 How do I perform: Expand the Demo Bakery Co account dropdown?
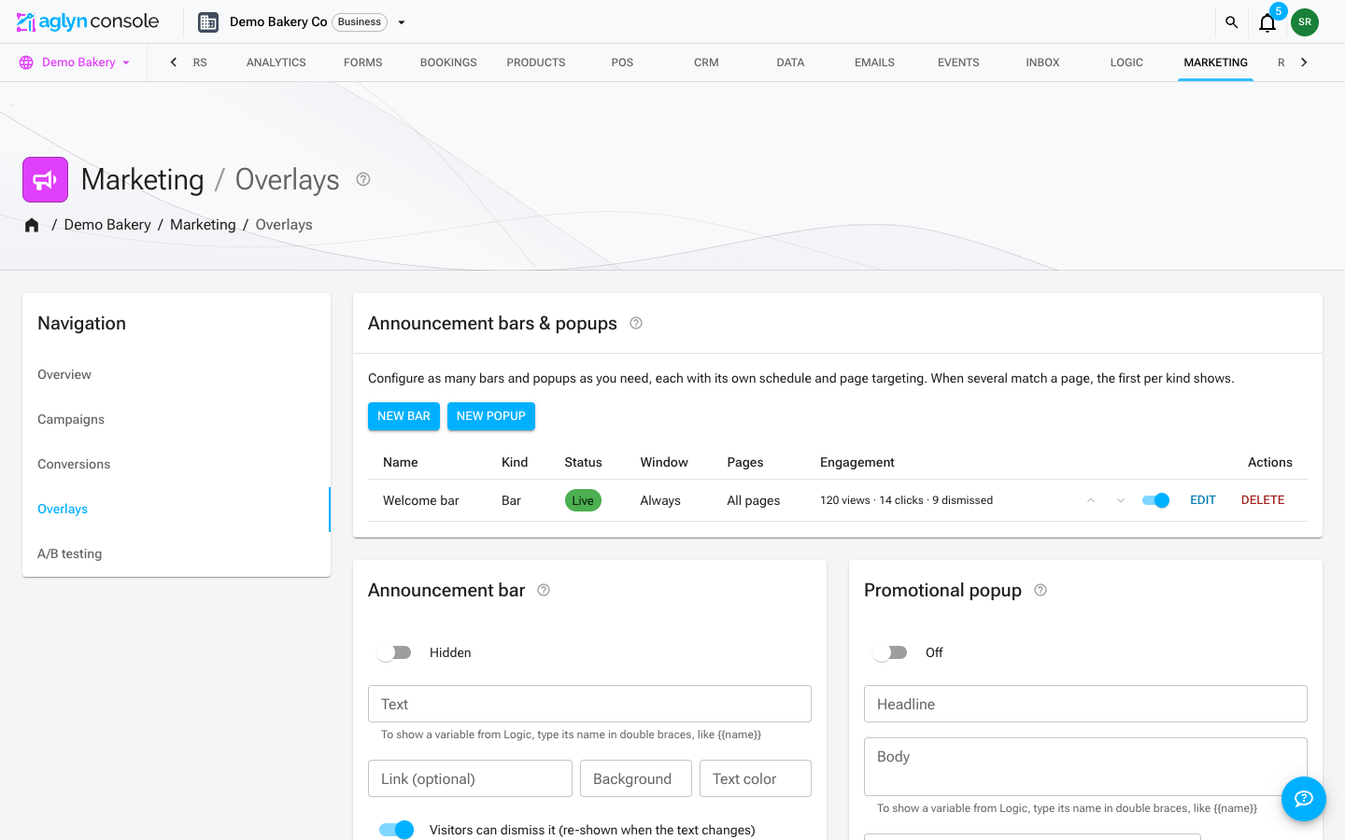(402, 22)
